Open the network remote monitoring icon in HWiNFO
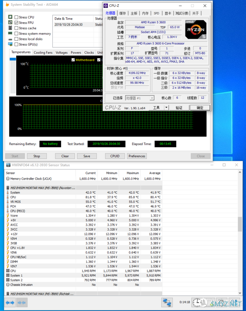This screenshot has height=311, width=246. point(167,302)
